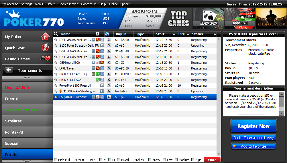Check the High stakes filter

point(193,160)
